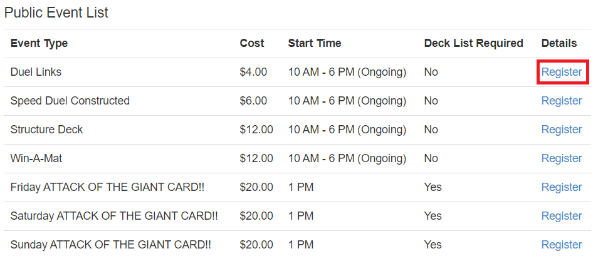Select the $4.00 cost of Duel Links

click(x=253, y=72)
